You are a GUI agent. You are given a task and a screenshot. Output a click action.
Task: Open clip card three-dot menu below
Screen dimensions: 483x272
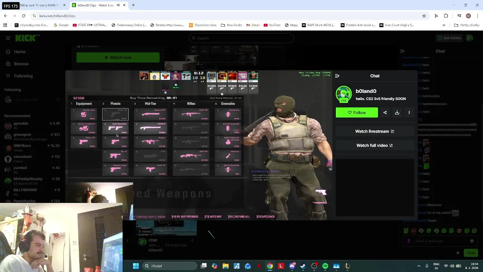click(192, 240)
